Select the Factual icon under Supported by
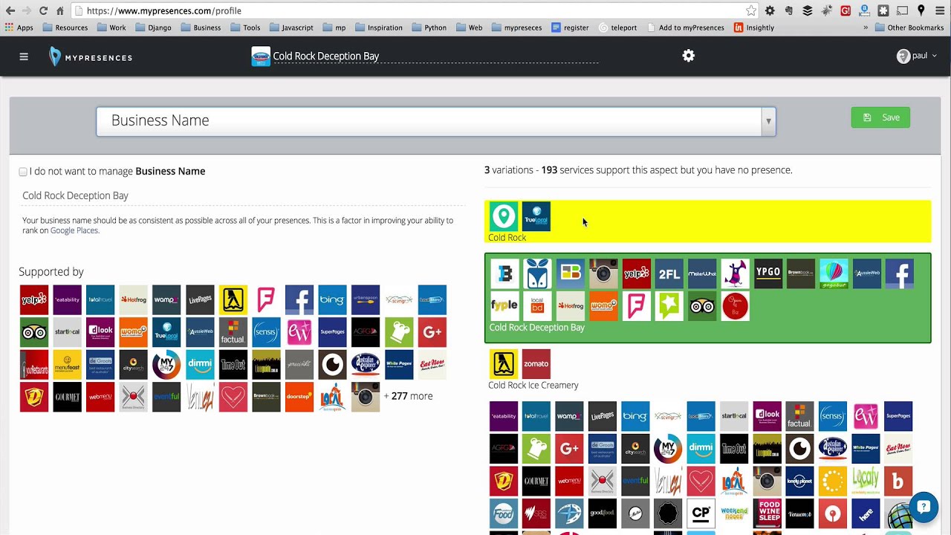This screenshot has height=535, width=951. [233, 332]
